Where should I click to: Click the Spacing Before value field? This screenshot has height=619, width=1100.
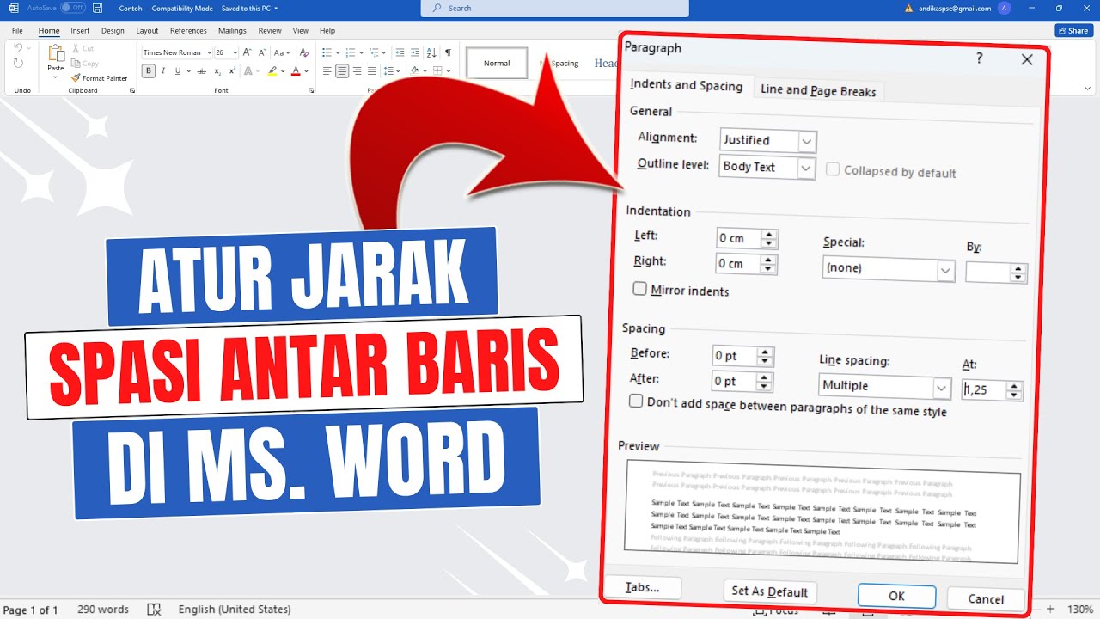point(735,356)
